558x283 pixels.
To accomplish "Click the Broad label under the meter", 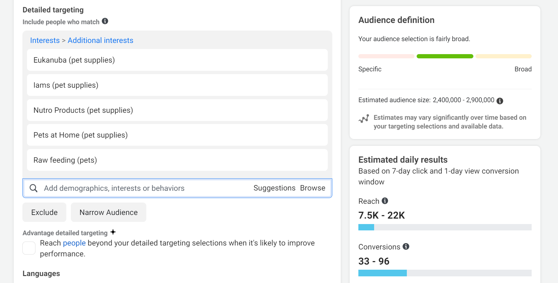I will [523, 69].
